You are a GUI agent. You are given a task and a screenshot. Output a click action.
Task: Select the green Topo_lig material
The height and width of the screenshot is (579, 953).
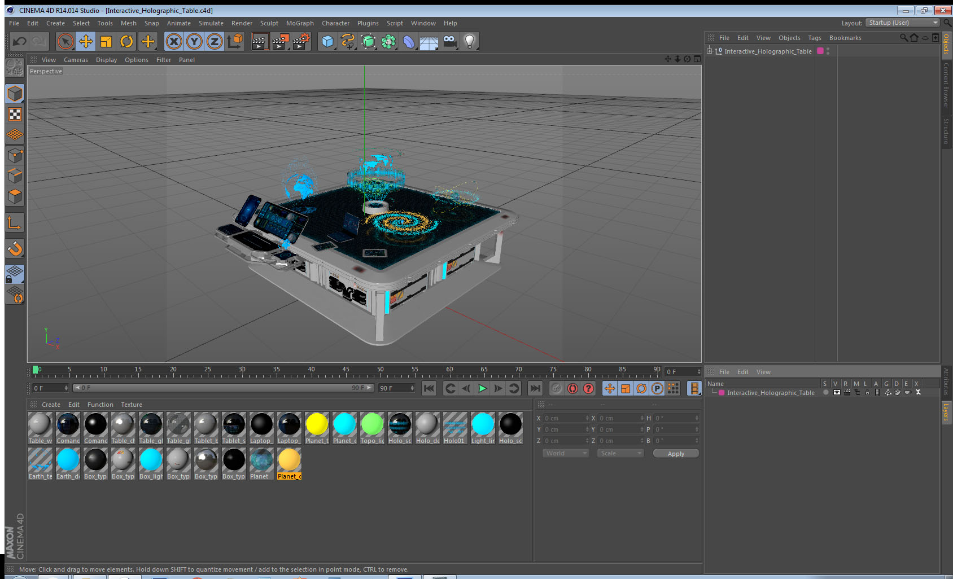[372, 428]
